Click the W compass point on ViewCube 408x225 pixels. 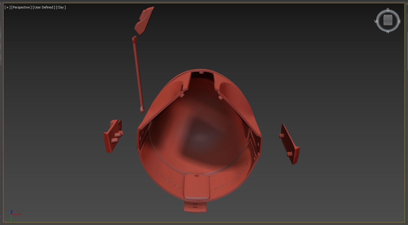(x=376, y=21)
